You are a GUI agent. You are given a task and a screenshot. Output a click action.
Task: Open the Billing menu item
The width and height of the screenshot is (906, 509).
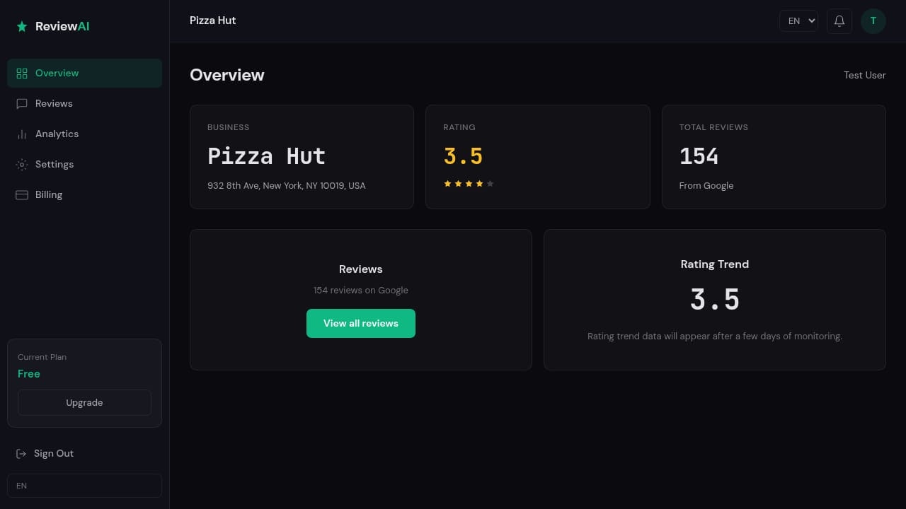pos(84,195)
